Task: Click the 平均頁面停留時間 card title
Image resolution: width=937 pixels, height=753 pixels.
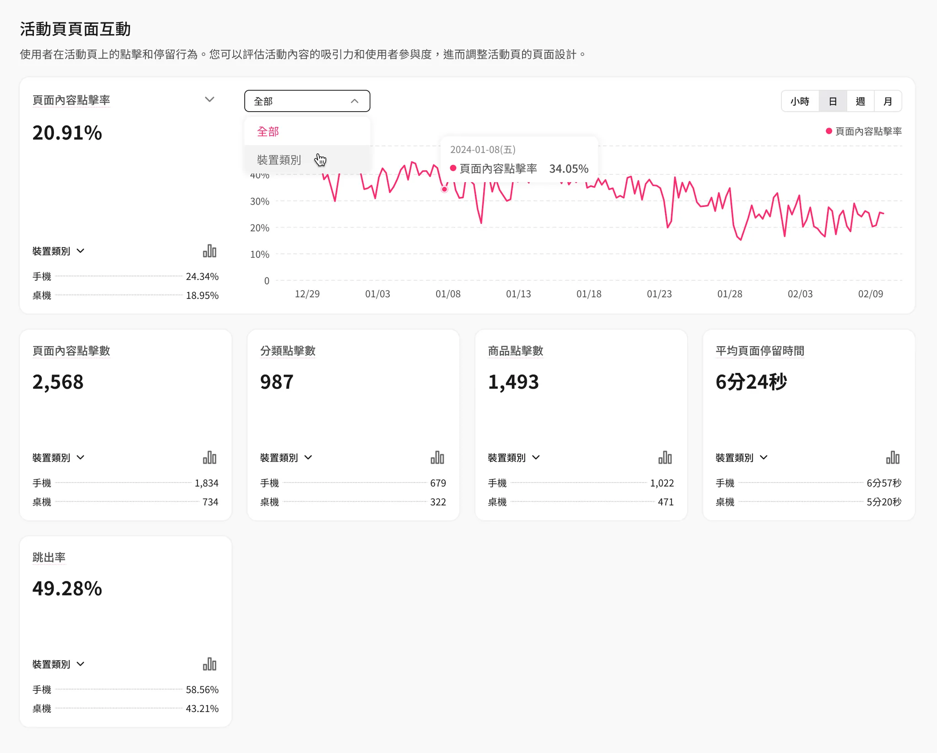Action: point(759,351)
